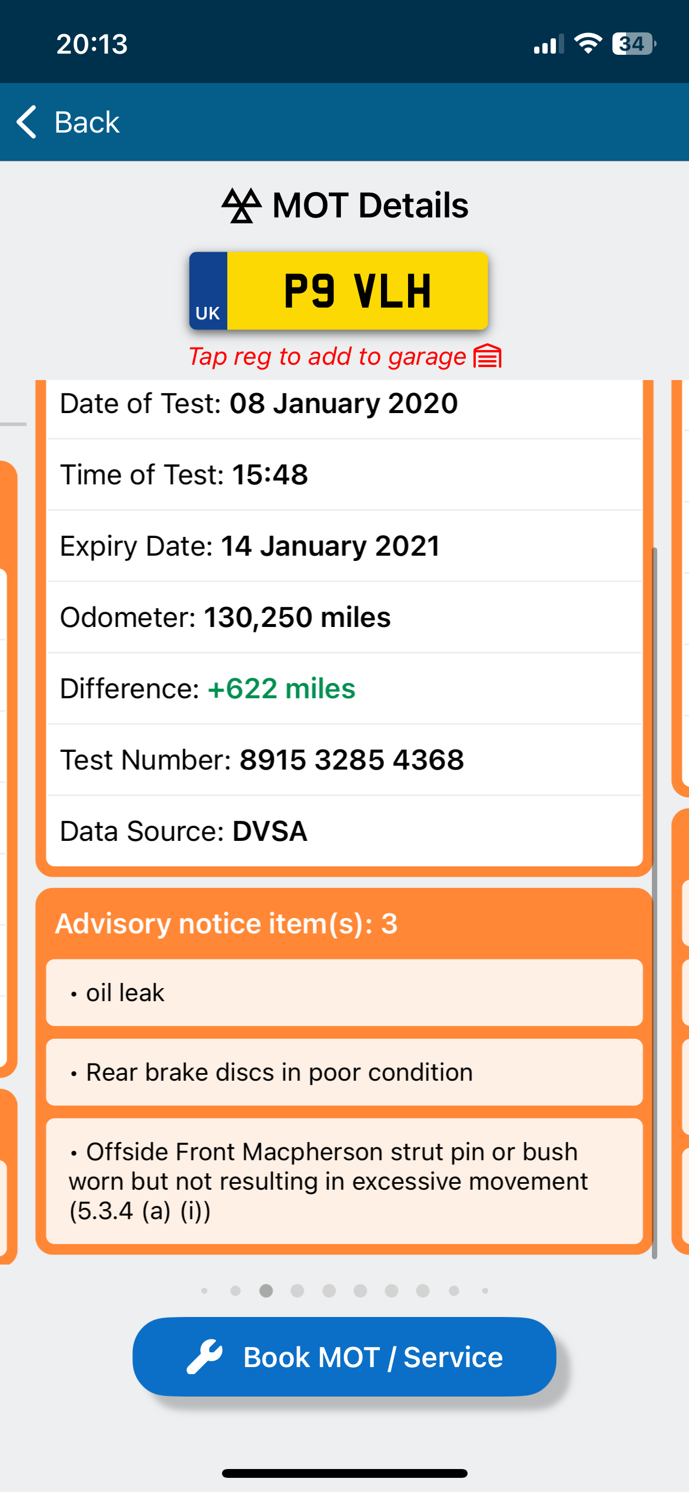Tap the blue UK band on plate
The image size is (689, 1492).
tap(208, 291)
